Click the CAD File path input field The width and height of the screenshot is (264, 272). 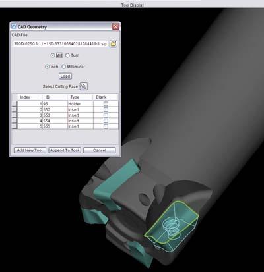60,43
